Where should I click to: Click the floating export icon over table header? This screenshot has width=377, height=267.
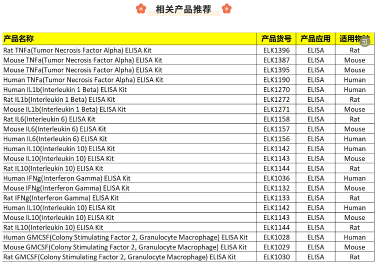pos(365,41)
